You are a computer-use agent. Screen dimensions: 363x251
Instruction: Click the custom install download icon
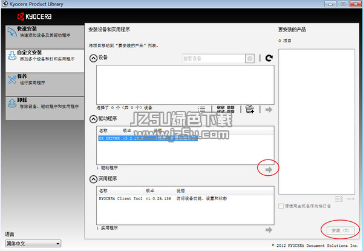click(x=12, y=56)
